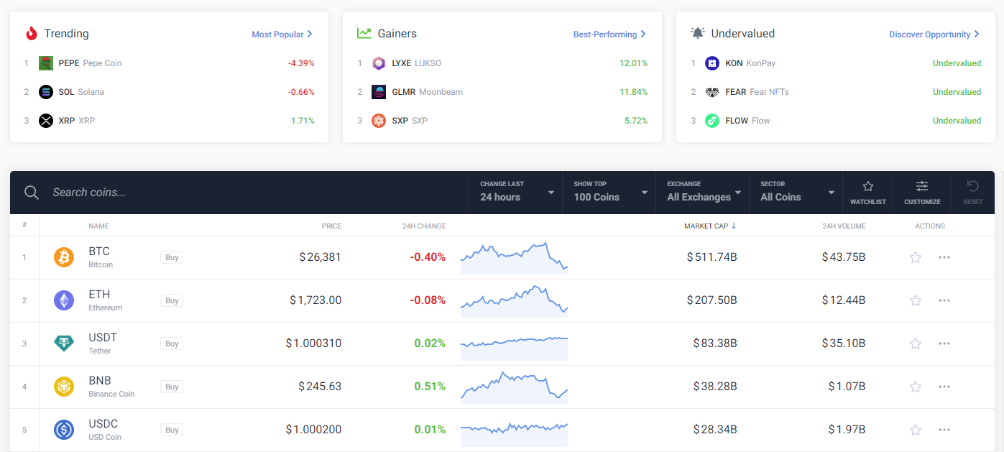This screenshot has height=452, width=1004.
Task: Open the Best-Performing link
Action: 609,34
